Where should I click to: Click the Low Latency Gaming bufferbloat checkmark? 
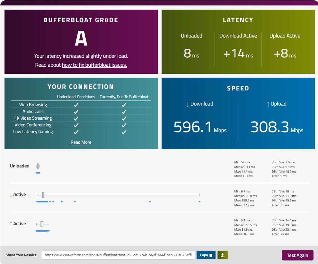(124, 132)
